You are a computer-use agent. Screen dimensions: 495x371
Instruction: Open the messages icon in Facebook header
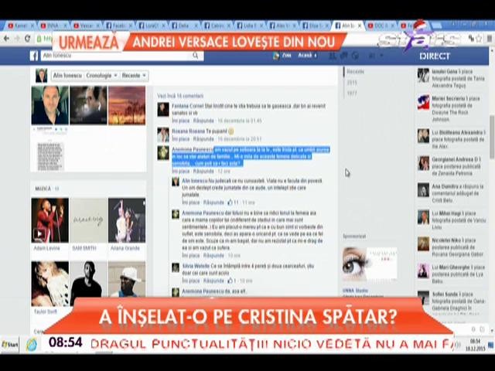(x=343, y=56)
